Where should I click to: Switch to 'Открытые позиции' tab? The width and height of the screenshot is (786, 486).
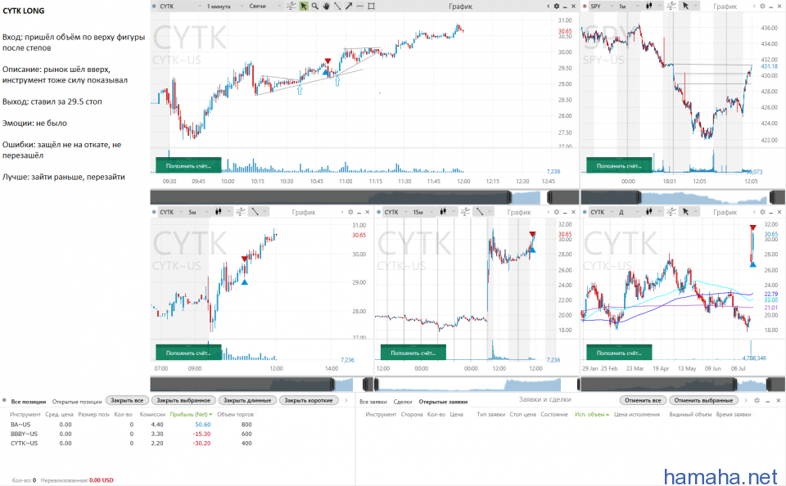coord(77,402)
